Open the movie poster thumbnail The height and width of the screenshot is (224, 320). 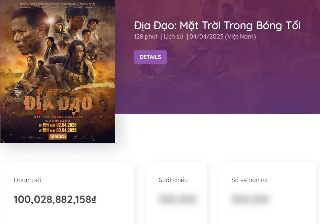click(x=58, y=71)
